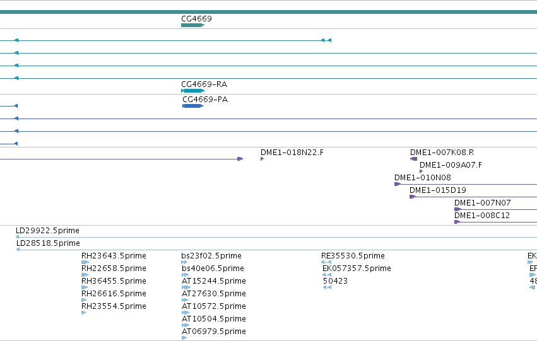
Task: Select the DME1-008C12 label
Action: coord(482,216)
